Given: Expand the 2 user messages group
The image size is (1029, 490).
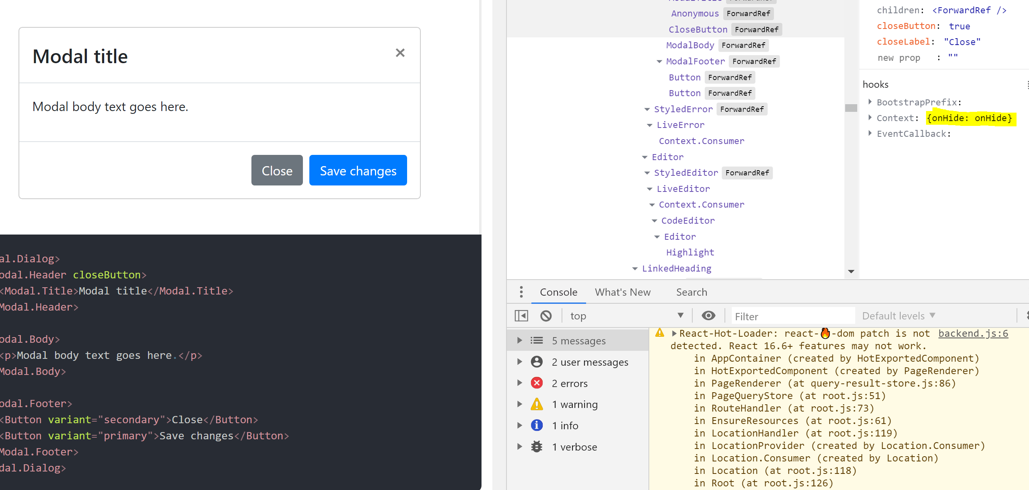Looking at the screenshot, I should (519, 362).
